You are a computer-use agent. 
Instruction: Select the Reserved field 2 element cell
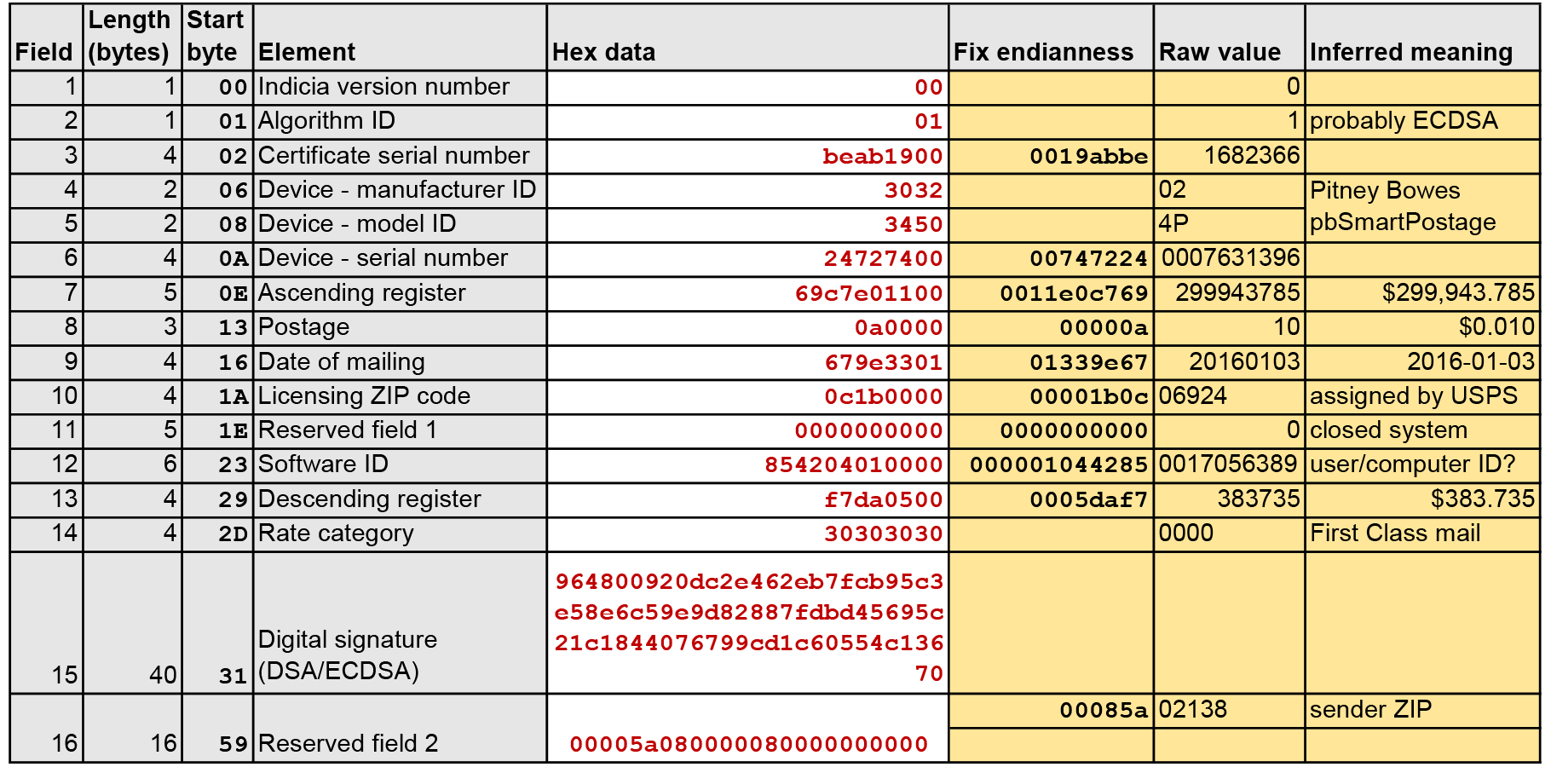pos(400,729)
